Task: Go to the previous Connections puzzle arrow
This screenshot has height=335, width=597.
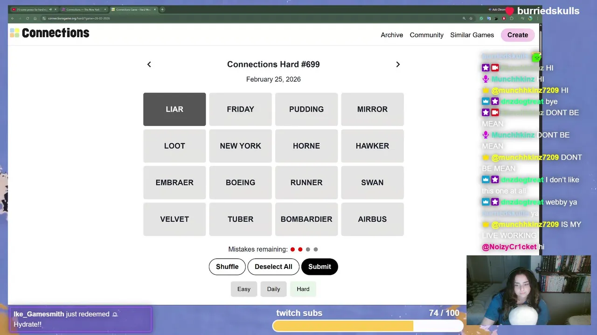Action: [149, 64]
